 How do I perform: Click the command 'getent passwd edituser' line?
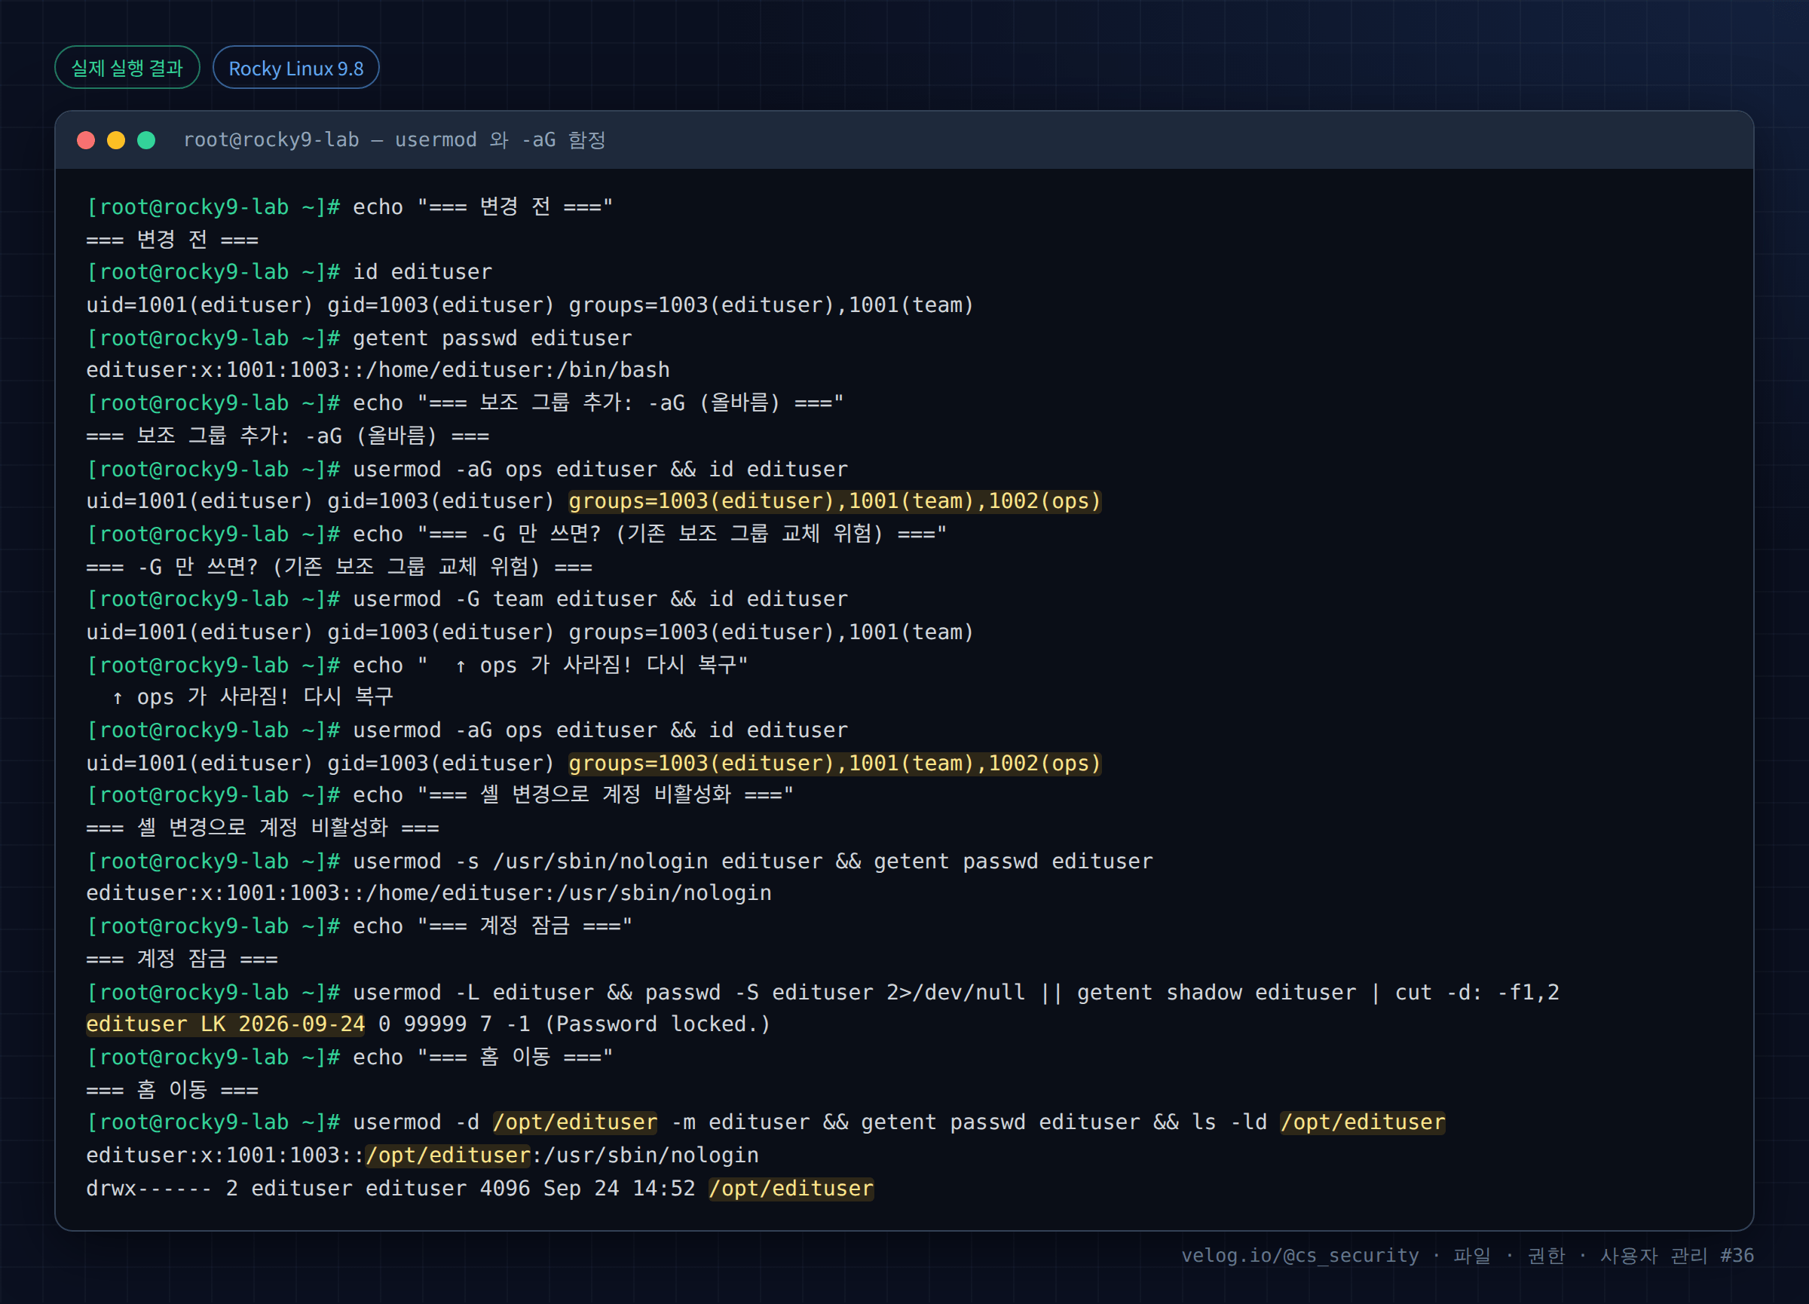(492, 338)
